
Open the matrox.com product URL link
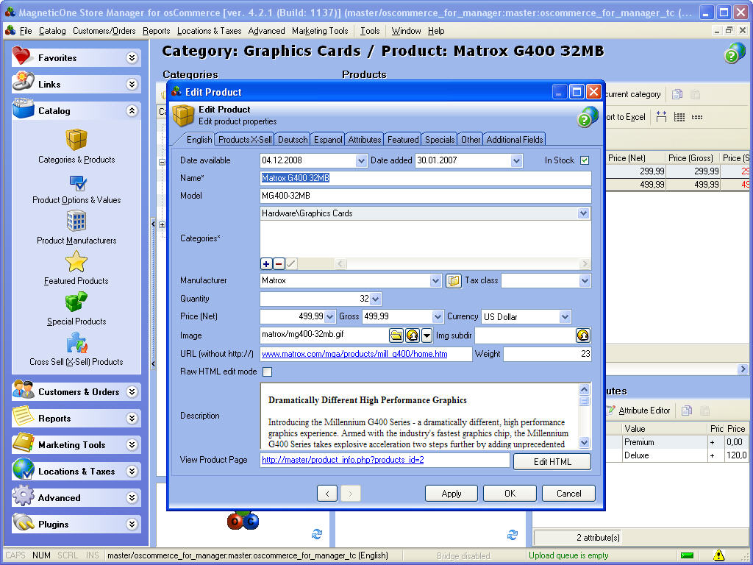tap(354, 354)
